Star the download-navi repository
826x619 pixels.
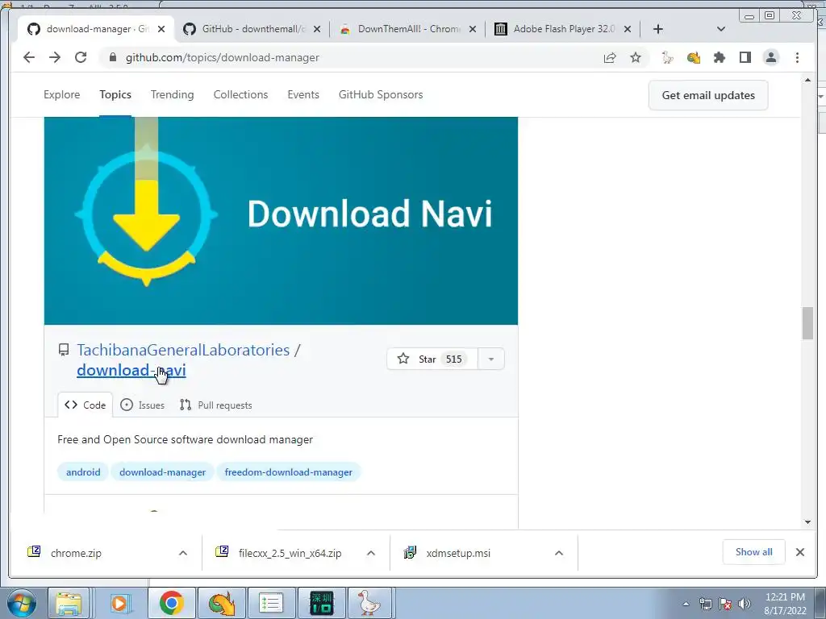coord(432,359)
